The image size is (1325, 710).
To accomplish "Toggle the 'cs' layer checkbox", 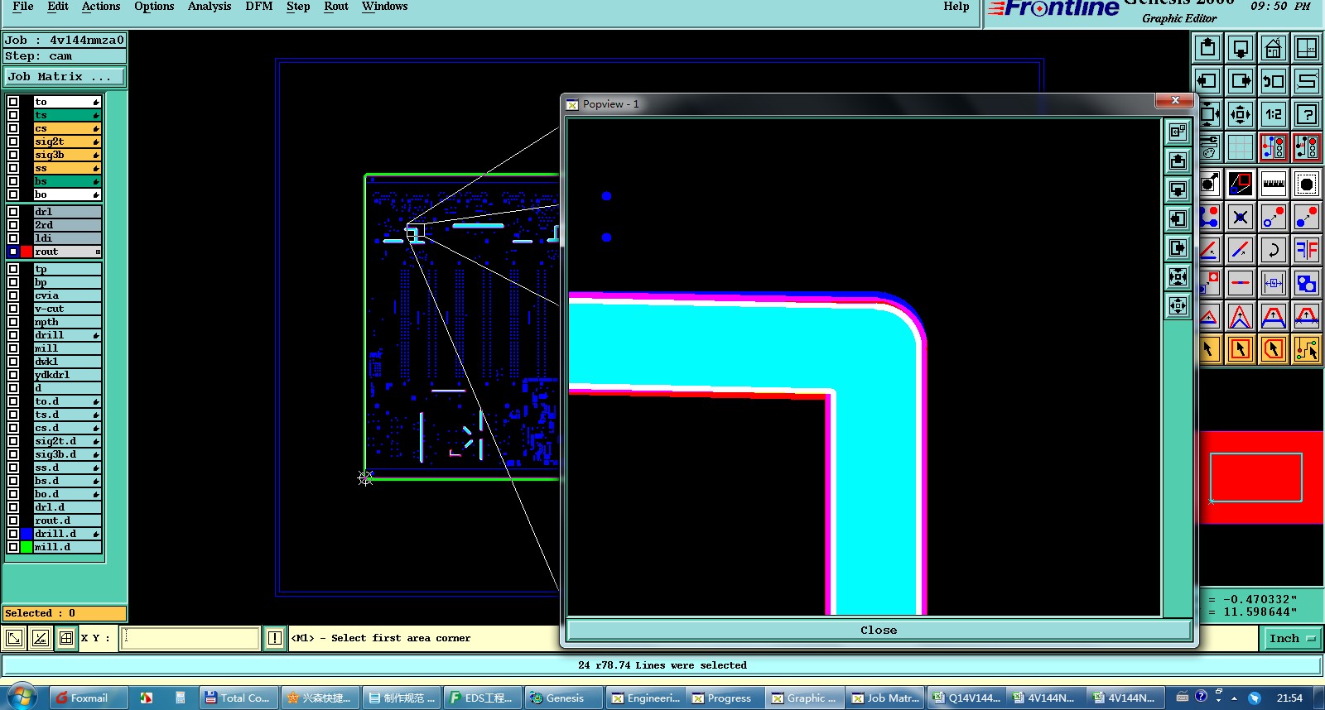I will pyautogui.click(x=13, y=128).
